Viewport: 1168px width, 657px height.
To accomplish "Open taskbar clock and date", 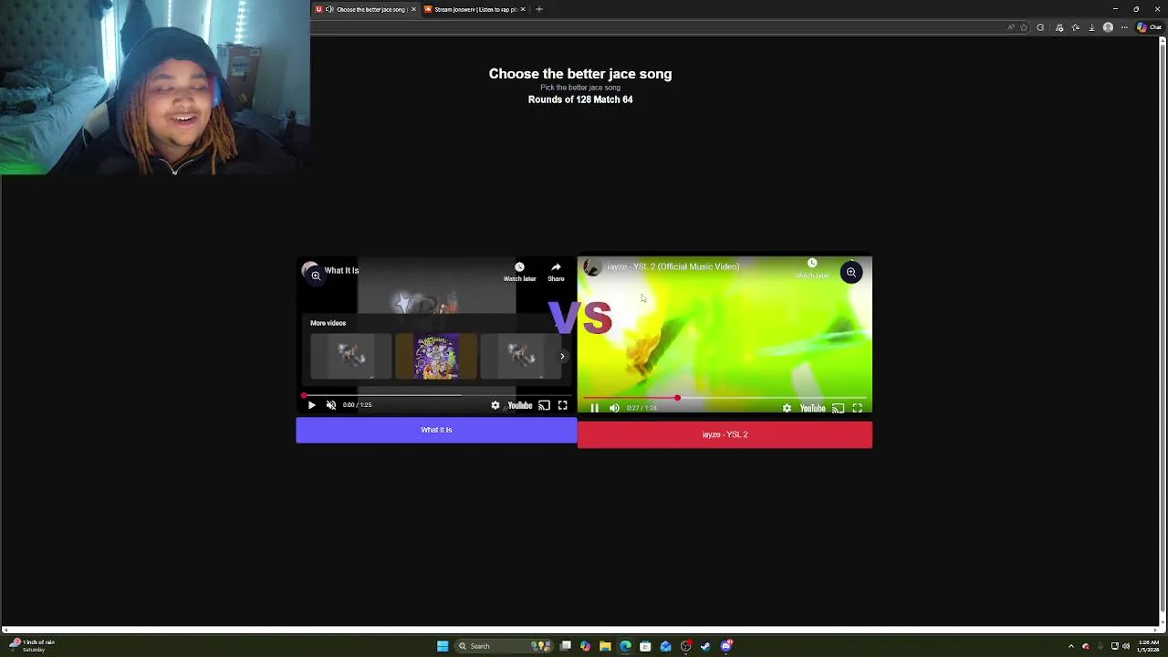I will [1148, 646].
